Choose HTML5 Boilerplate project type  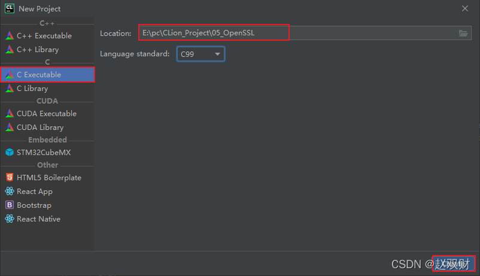pos(47,178)
